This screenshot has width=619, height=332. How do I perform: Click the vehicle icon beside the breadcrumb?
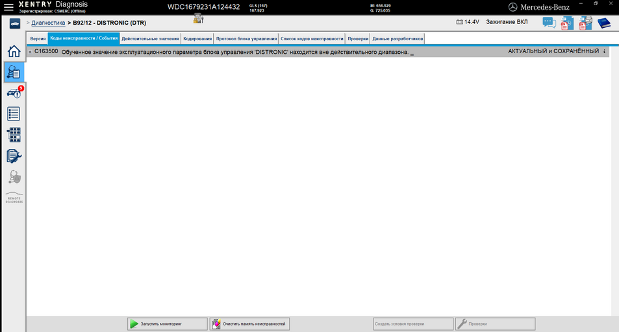[x=15, y=23]
